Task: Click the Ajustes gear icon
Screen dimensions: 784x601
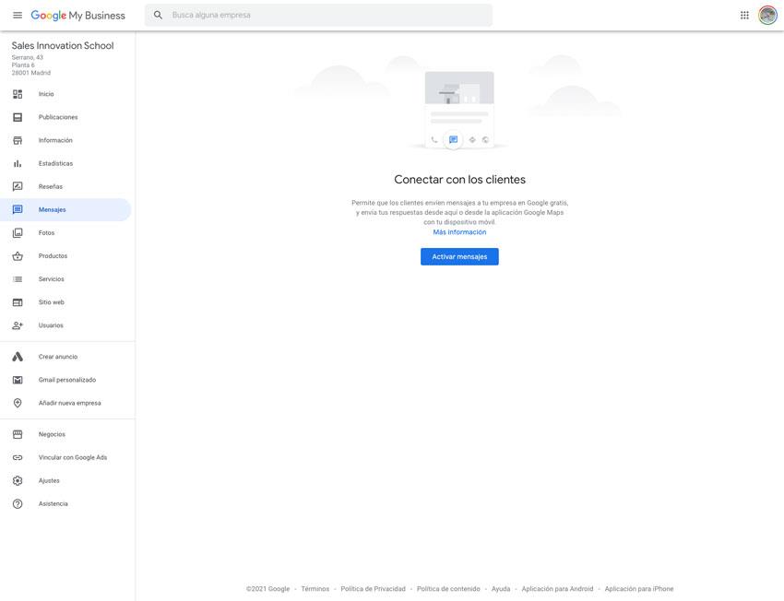Action: [x=18, y=480]
